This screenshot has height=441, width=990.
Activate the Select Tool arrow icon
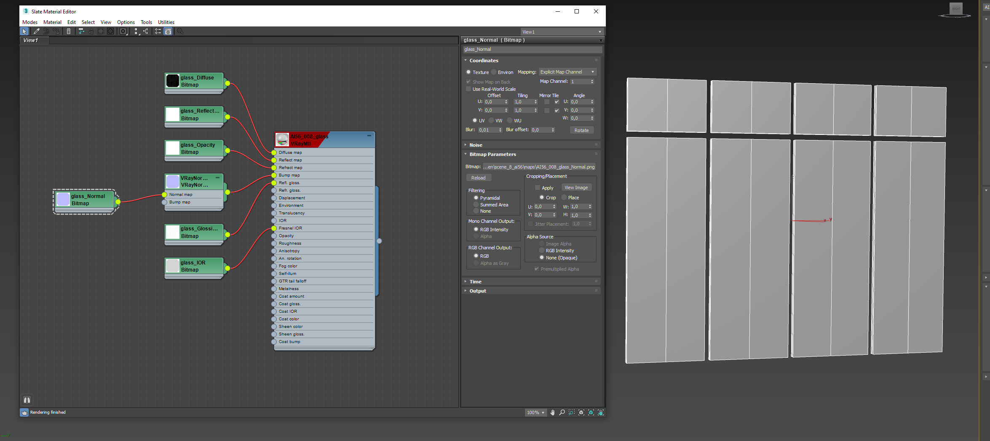tap(24, 32)
